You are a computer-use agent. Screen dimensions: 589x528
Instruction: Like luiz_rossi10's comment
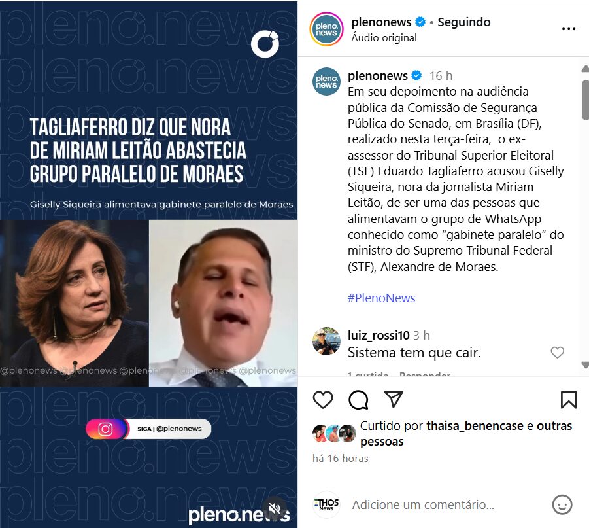click(558, 353)
